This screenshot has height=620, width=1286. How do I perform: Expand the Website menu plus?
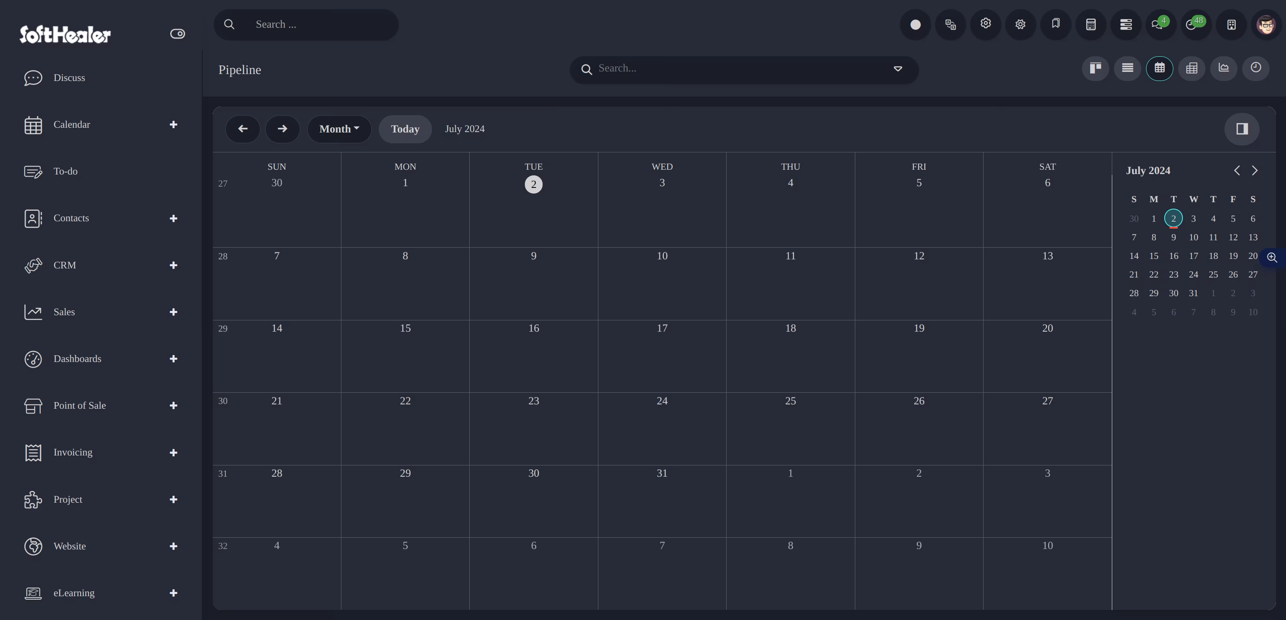[x=173, y=547]
